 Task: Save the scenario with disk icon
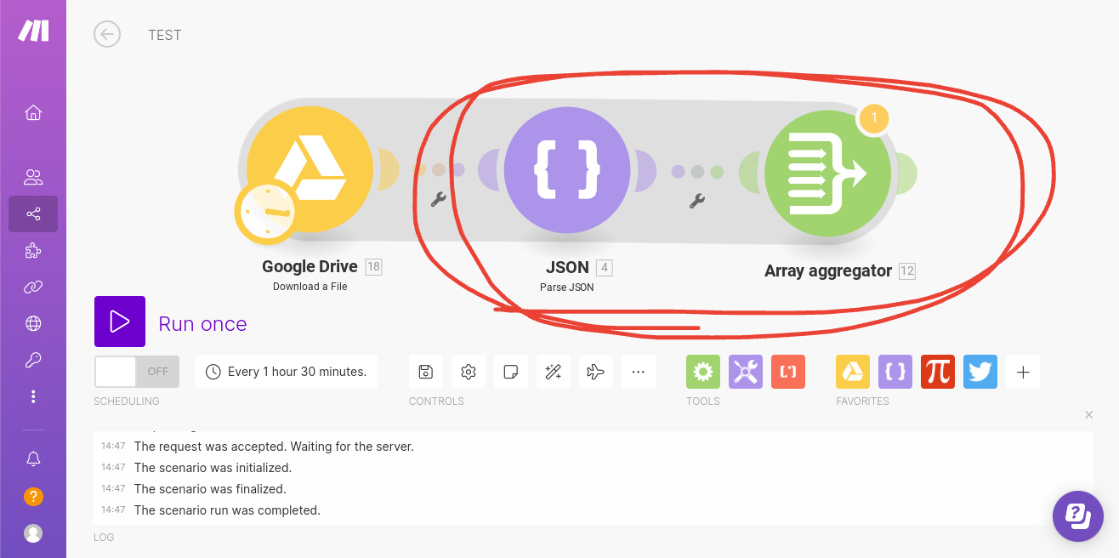[426, 372]
